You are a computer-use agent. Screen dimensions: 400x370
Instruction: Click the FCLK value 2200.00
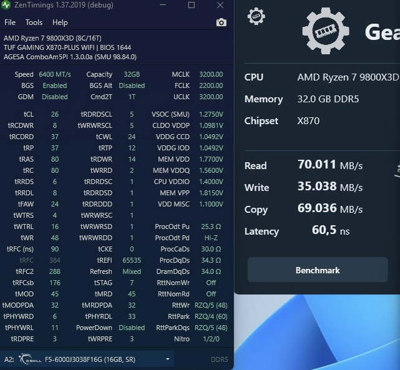pos(211,85)
